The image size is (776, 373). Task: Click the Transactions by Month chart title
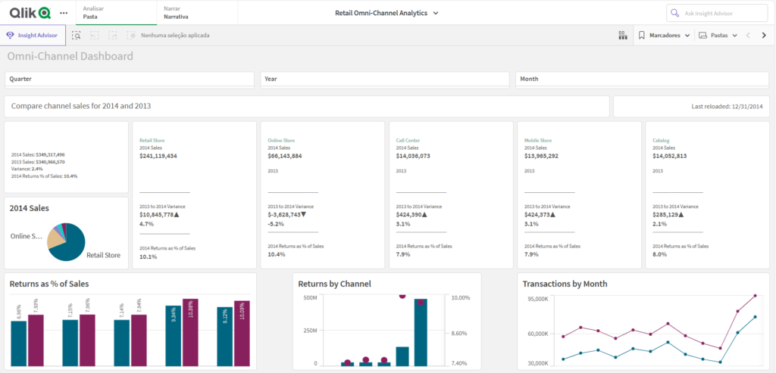tap(565, 284)
